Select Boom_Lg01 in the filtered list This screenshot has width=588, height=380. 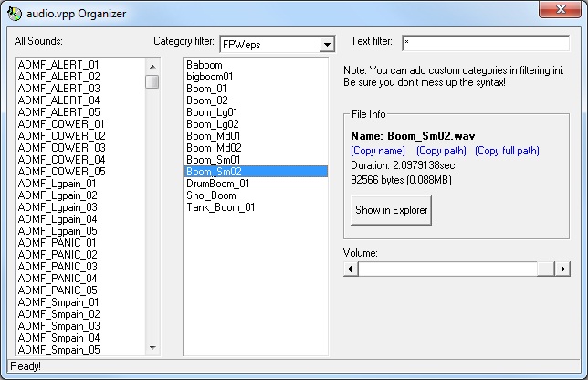point(212,112)
